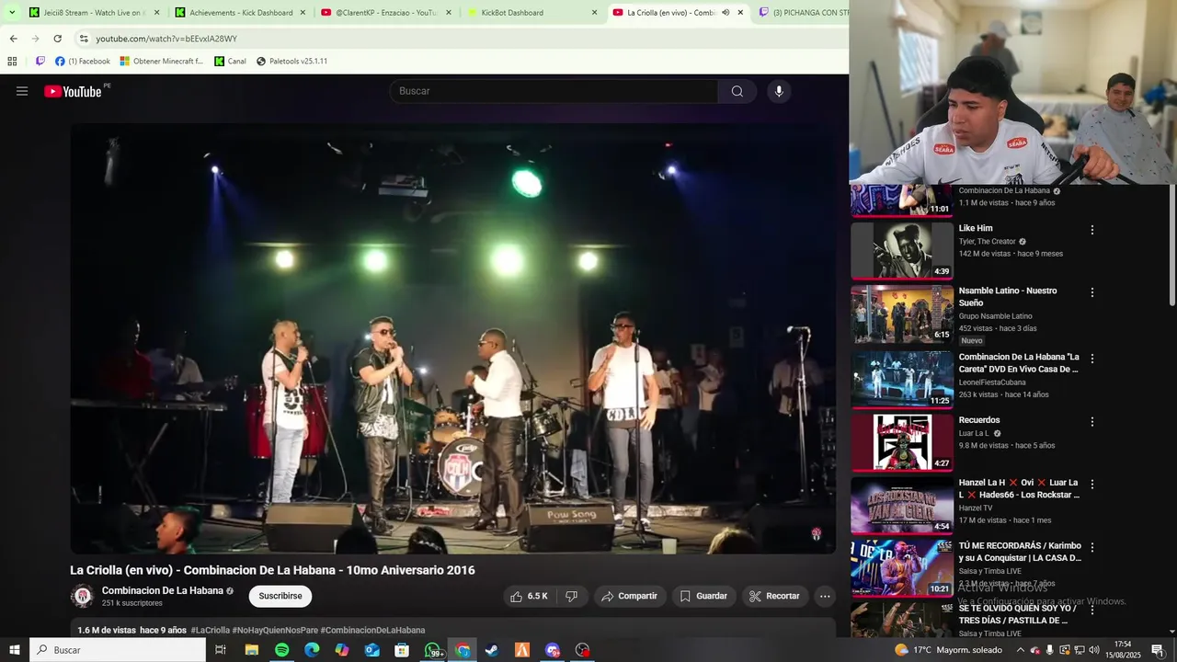Open Task View on the taskbar
Image resolution: width=1177 pixels, height=662 pixels.
[x=221, y=650]
